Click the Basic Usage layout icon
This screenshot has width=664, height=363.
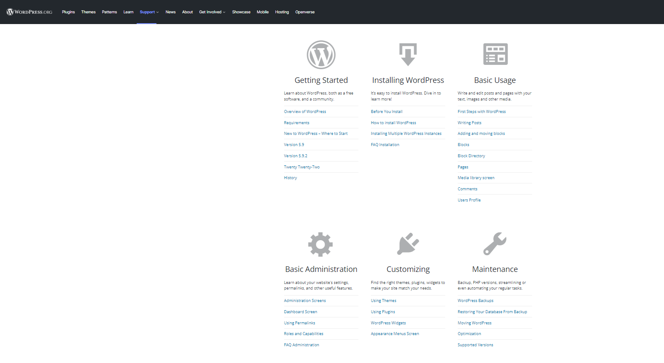pos(495,54)
